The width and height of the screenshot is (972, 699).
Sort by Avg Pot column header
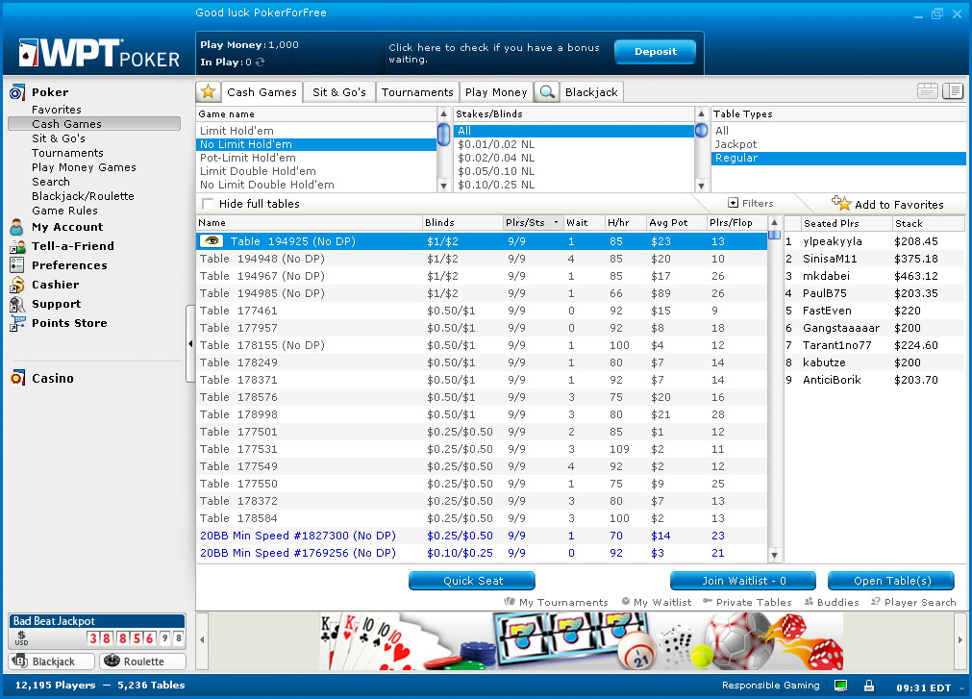(x=676, y=222)
